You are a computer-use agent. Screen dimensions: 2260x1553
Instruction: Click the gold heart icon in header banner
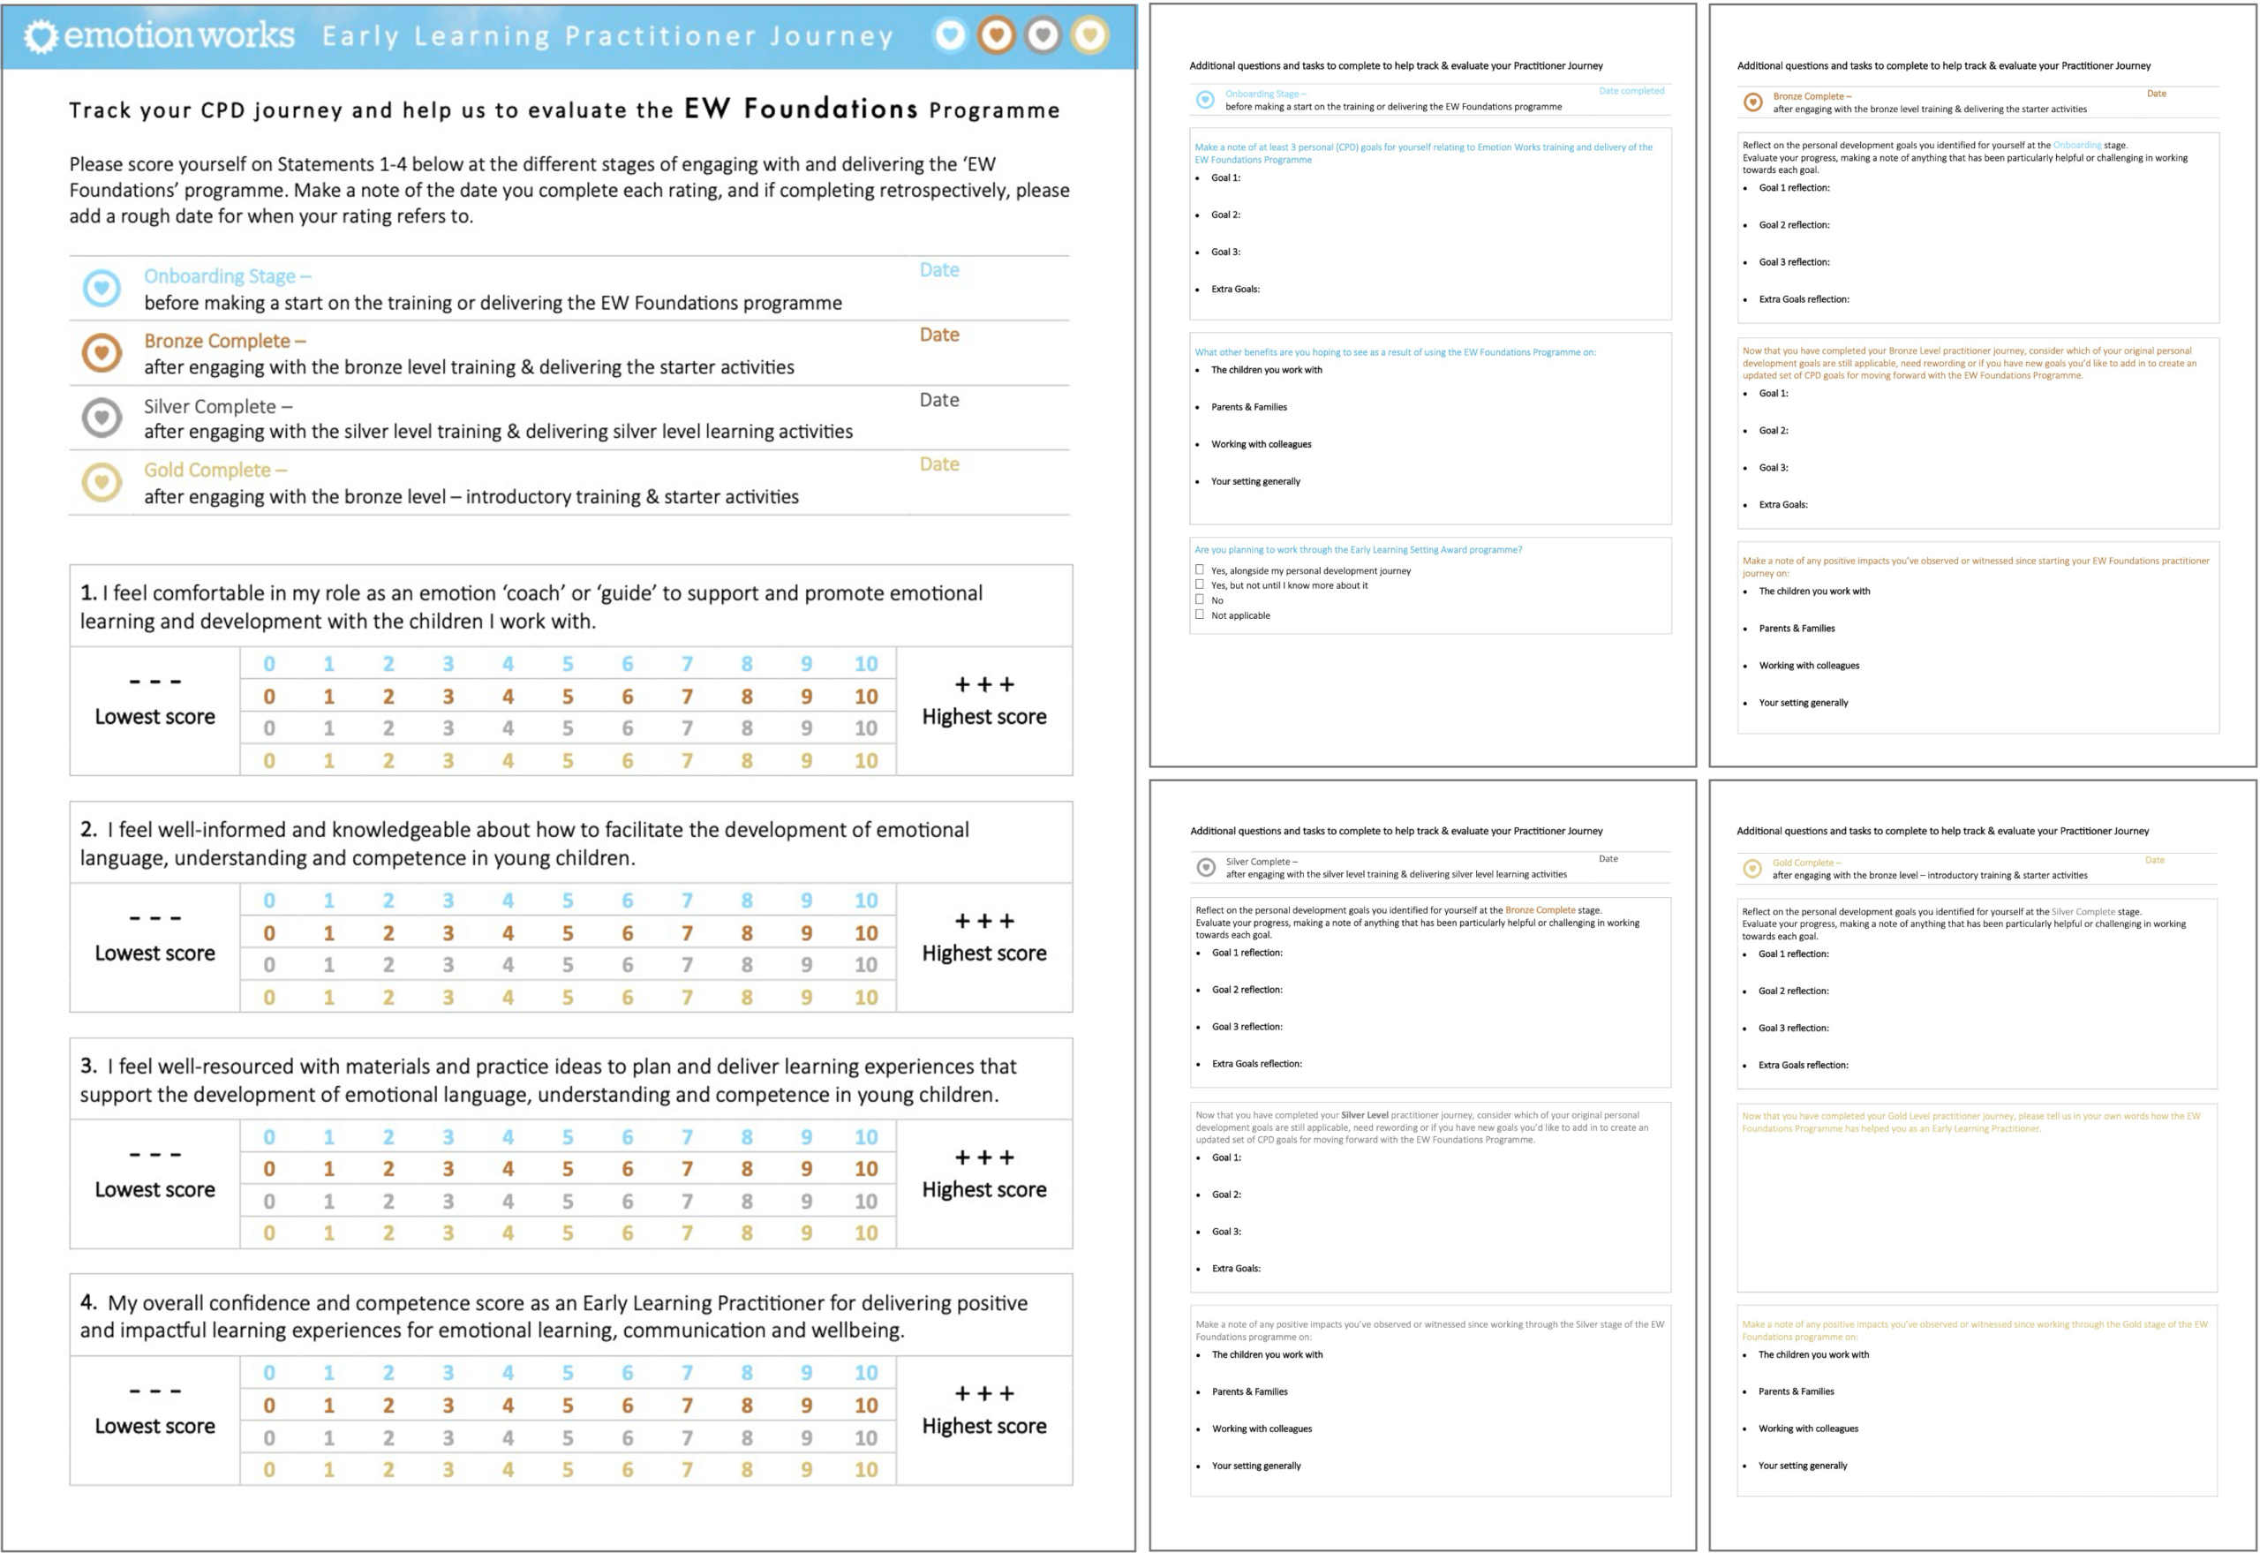pos(1089,36)
